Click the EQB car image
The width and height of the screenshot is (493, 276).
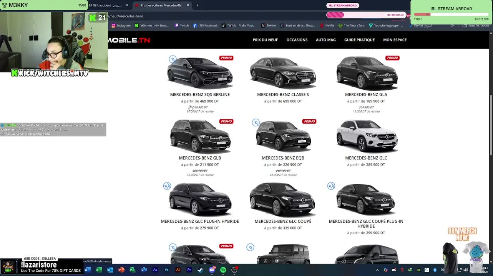point(283,136)
